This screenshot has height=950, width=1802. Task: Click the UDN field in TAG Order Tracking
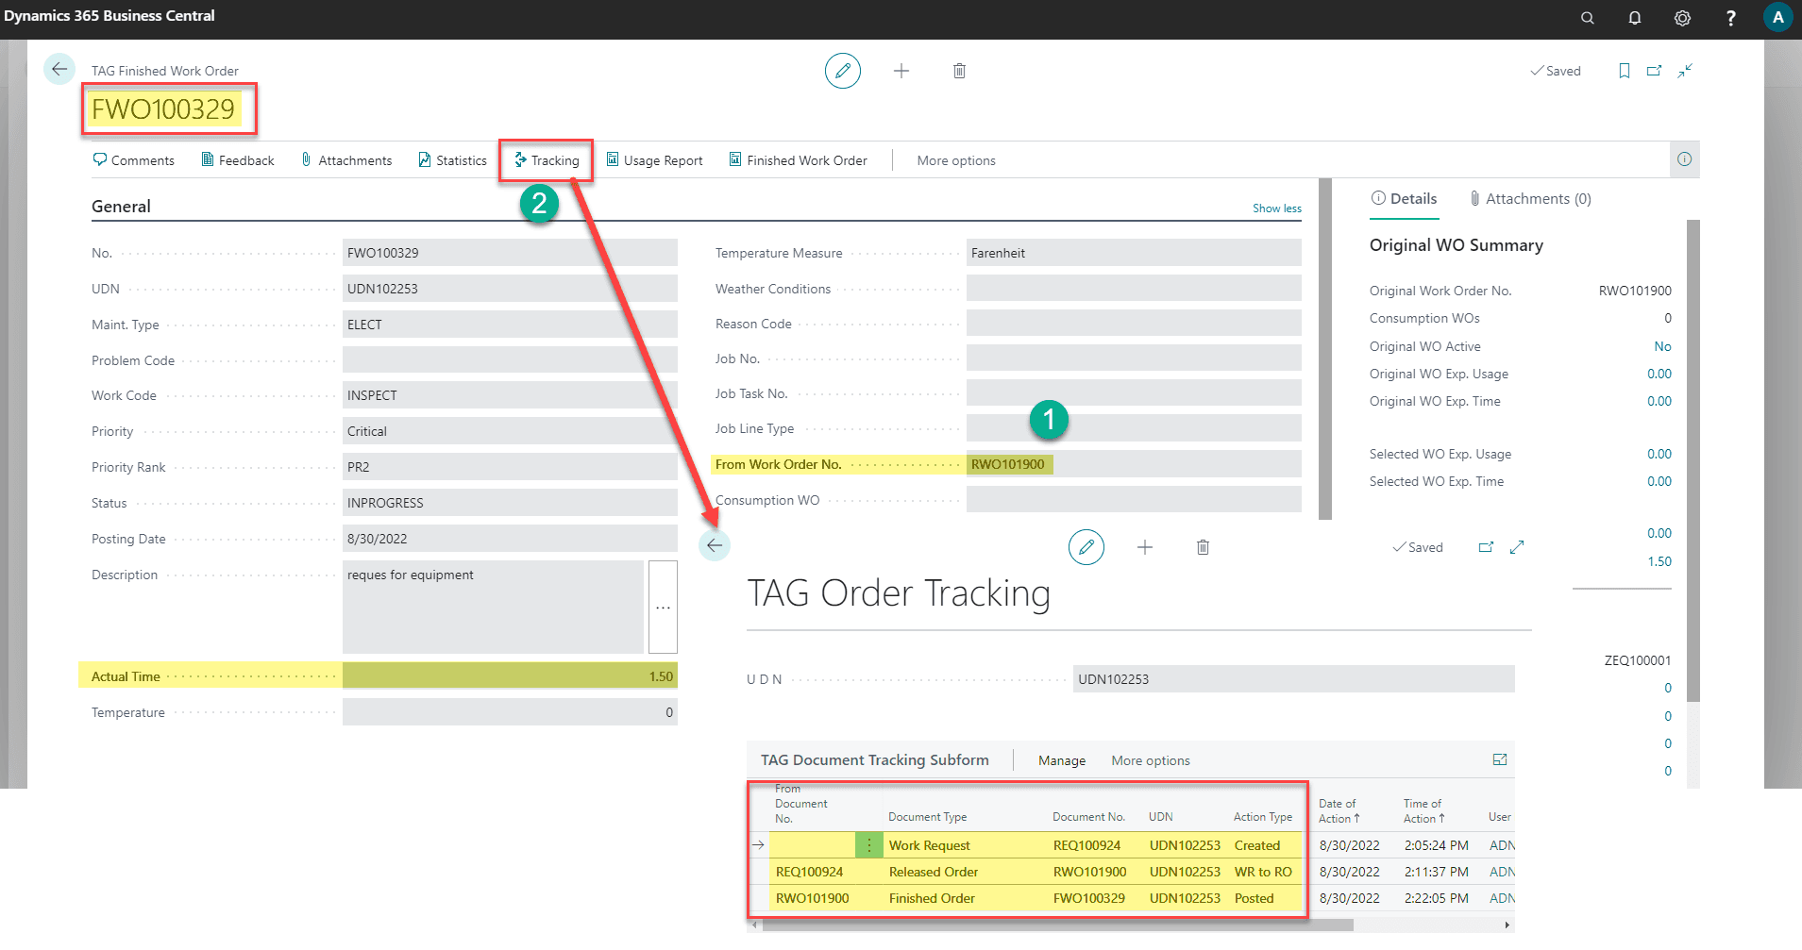coord(1293,679)
